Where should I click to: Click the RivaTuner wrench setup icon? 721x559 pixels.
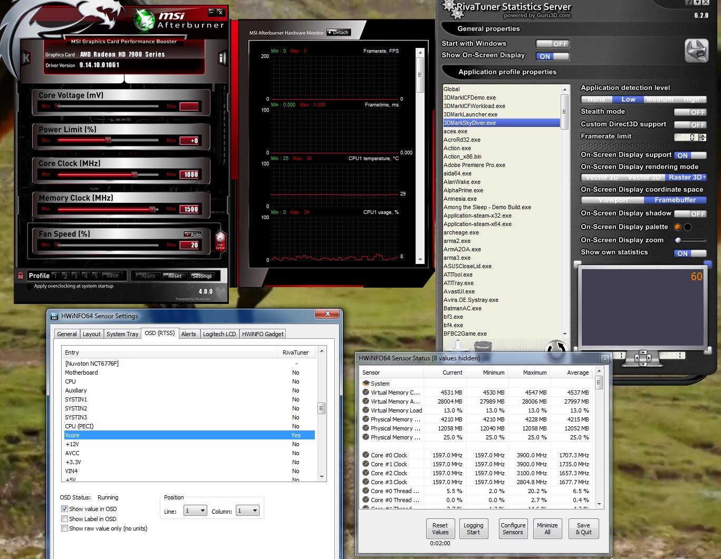[x=696, y=51]
